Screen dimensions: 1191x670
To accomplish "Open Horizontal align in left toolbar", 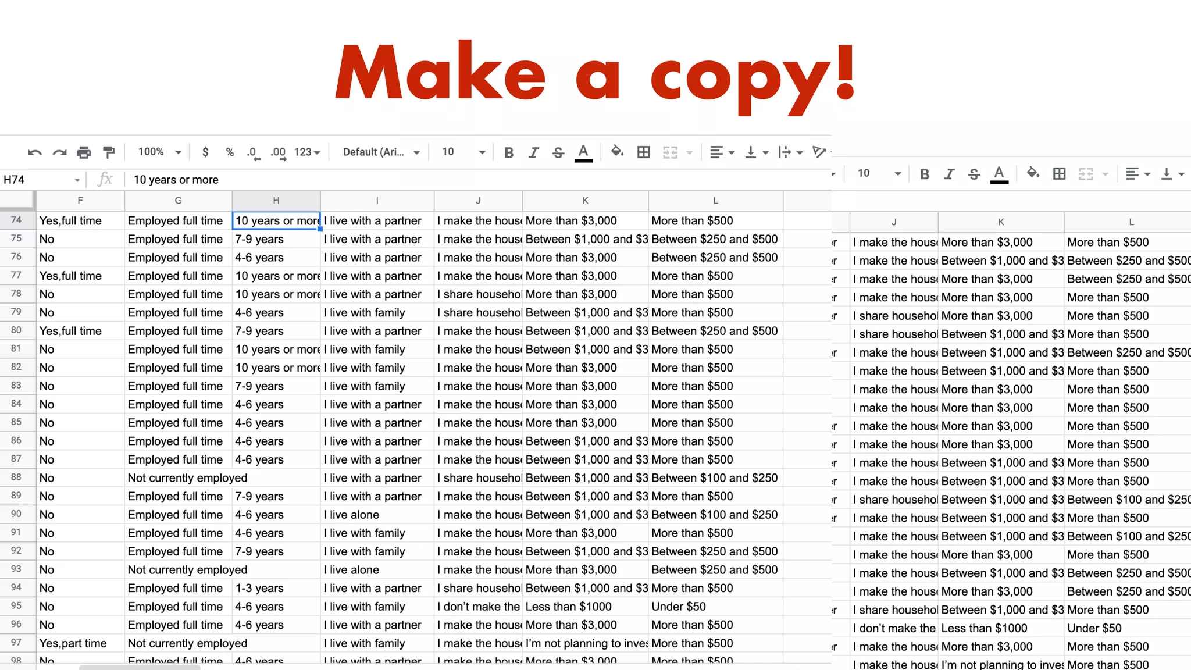I will [x=722, y=152].
